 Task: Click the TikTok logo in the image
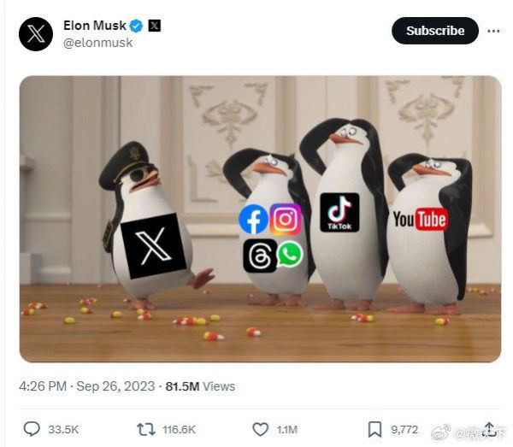[339, 212]
